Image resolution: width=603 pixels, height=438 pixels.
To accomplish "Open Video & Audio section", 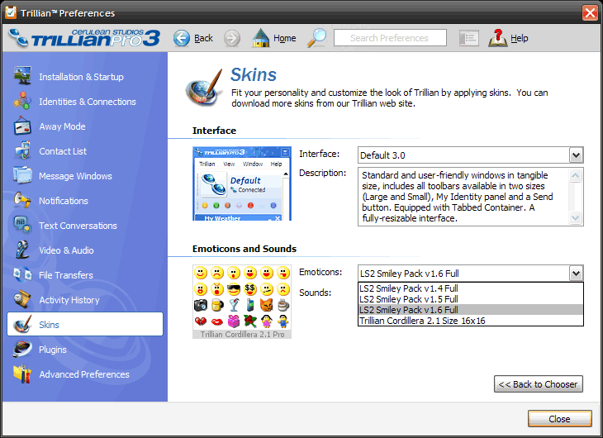I will click(x=67, y=250).
